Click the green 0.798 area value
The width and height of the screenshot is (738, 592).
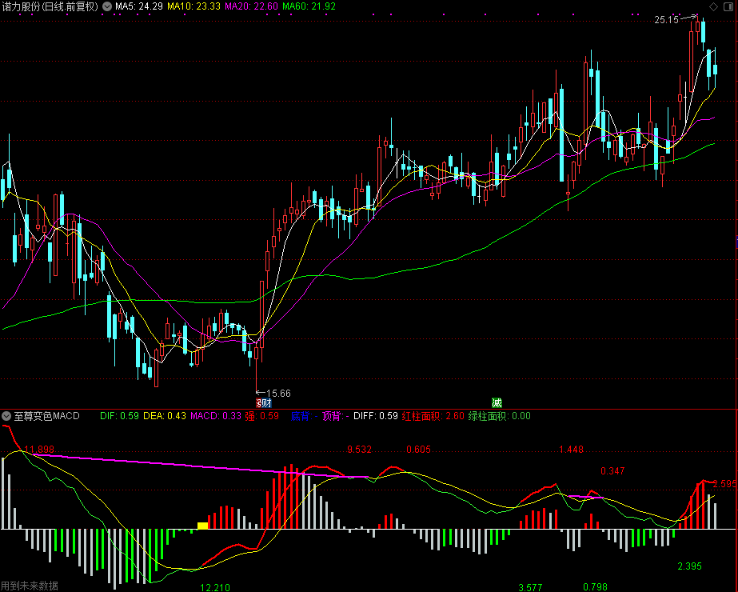(596, 587)
